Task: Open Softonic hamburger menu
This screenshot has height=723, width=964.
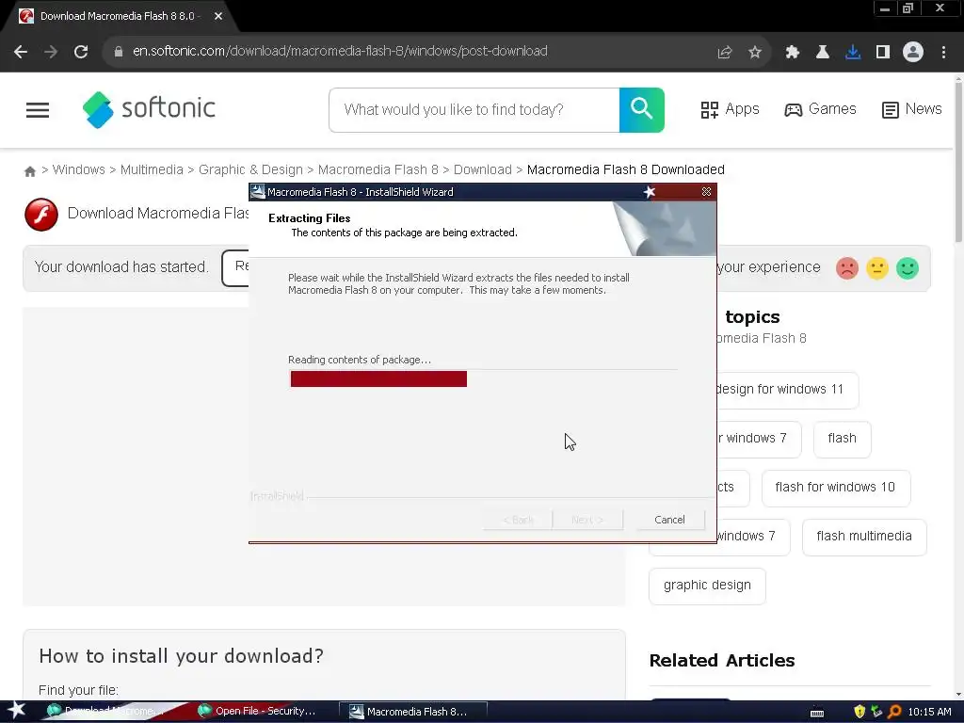Action: pyautogui.click(x=38, y=110)
